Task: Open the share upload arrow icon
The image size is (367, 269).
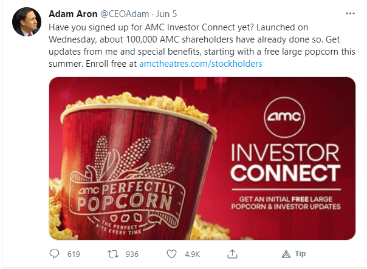Action: (x=232, y=254)
